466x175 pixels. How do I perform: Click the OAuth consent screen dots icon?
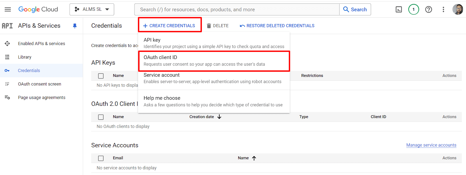7,84
